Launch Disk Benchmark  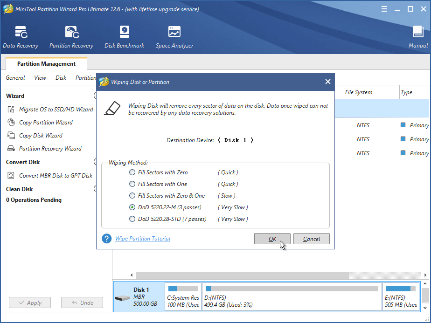pos(124,37)
